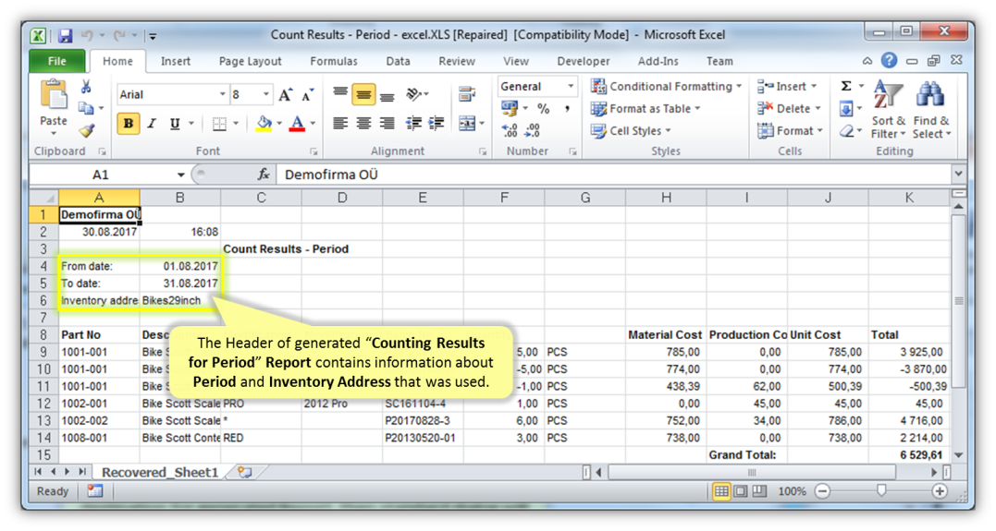Align text left
Screen dimensions: 996x531
pos(340,123)
